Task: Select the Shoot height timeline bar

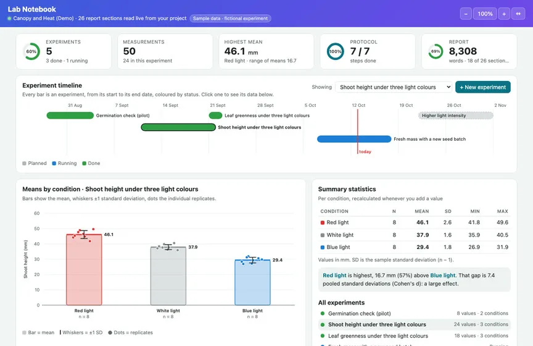Action: pyautogui.click(x=178, y=127)
